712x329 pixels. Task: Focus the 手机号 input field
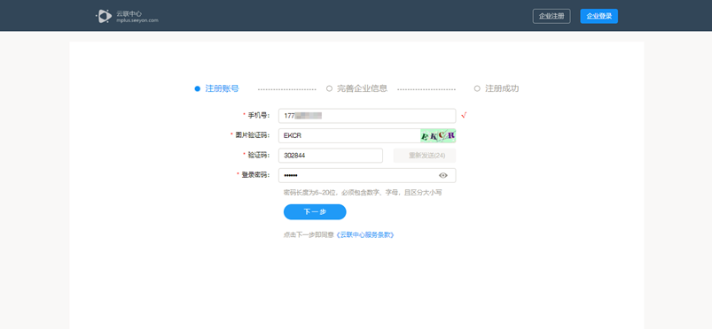tap(367, 116)
